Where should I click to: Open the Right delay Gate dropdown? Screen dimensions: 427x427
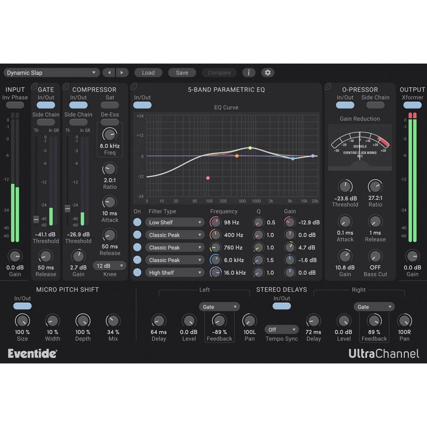(374, 307)
